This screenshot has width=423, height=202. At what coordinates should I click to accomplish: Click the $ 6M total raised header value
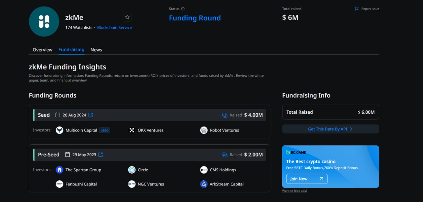coord(290,18)
